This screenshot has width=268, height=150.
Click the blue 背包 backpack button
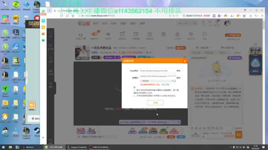[x=181, y=137]
